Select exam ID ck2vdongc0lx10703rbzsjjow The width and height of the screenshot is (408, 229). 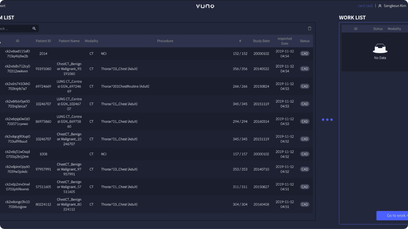click(18, 205)
